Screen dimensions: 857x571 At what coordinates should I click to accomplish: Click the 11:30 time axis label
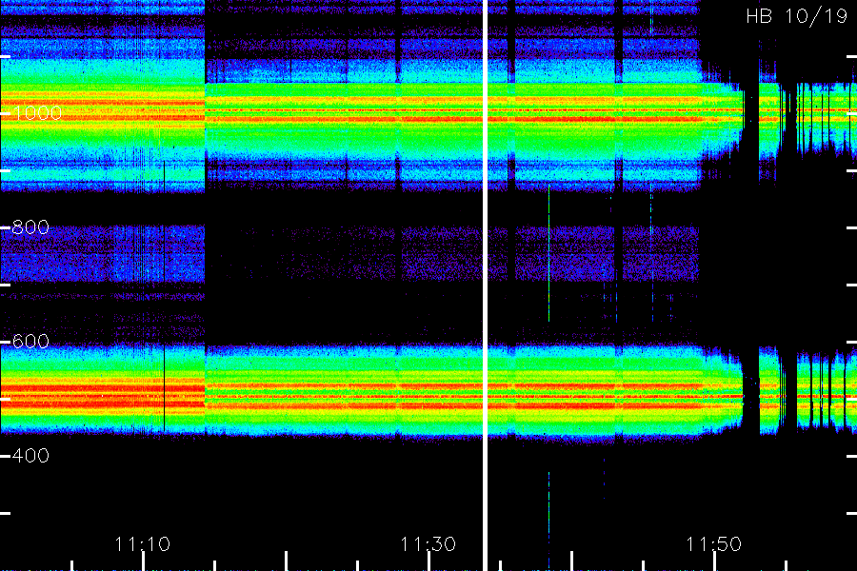pyautogui.click(x=428, y=544)
